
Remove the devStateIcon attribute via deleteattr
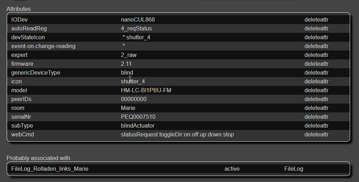317,37
